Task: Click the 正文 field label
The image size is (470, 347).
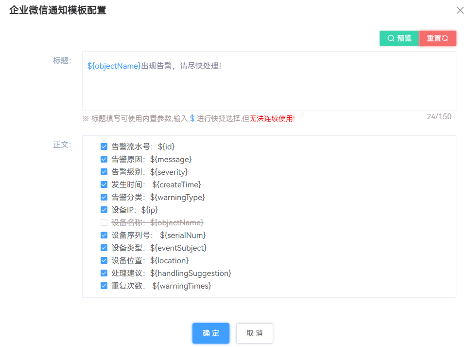Action: tap(62, 145)
